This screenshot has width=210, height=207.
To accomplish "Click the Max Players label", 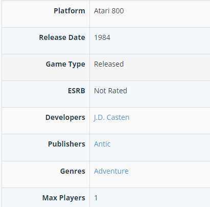I will 64,198.
